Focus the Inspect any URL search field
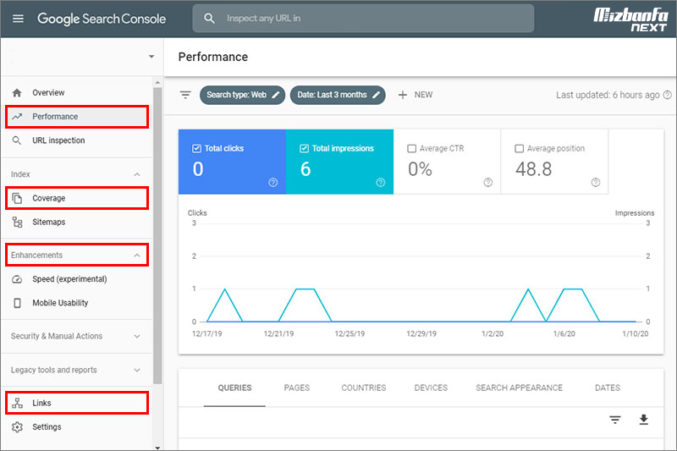 point(363,19)
